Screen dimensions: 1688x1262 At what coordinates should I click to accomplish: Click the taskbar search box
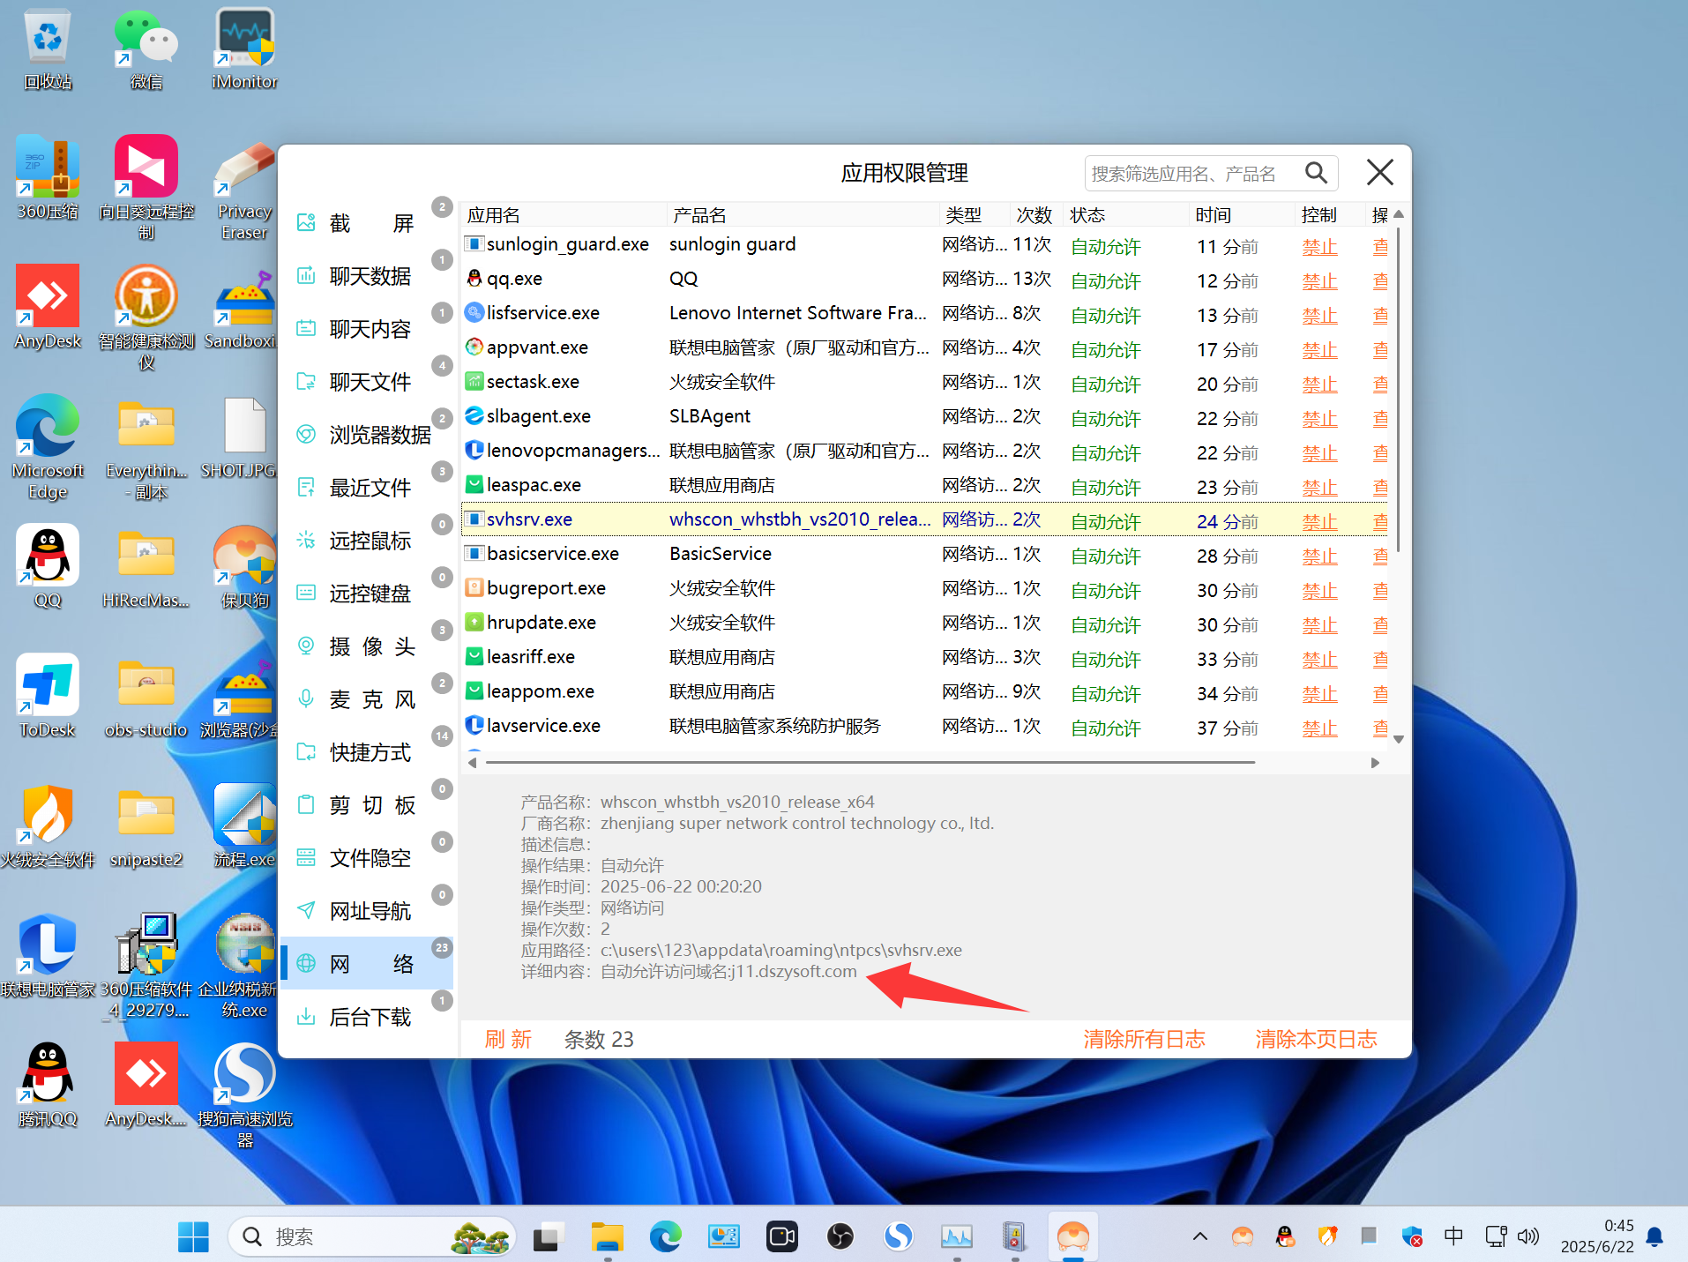371,1236
